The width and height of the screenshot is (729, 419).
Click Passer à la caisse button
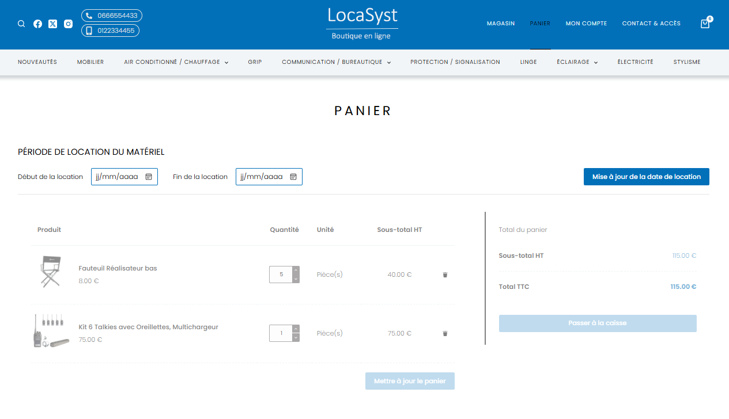[x=598, y=323]
